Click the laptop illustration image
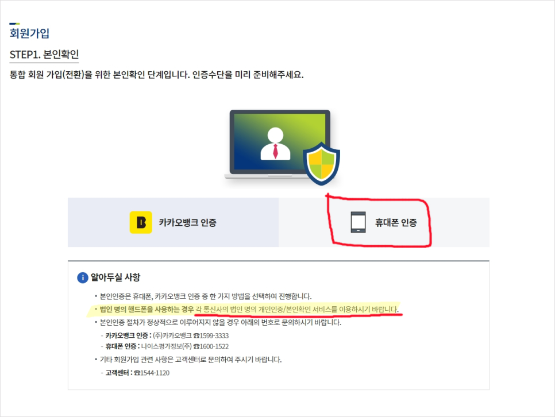Image resolution: width=555 pixels, height=417 pixels. (282, 147)
